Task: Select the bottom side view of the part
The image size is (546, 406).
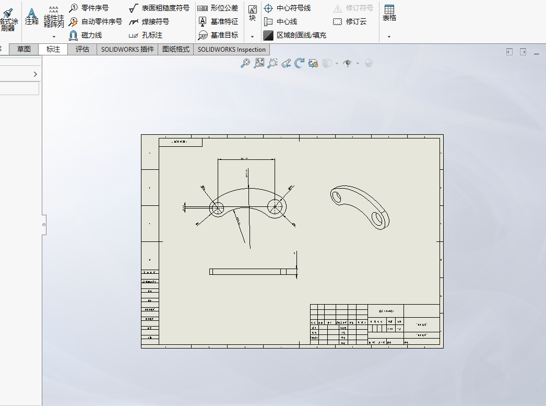Action: pyautogui.click(x=254, y=272)
